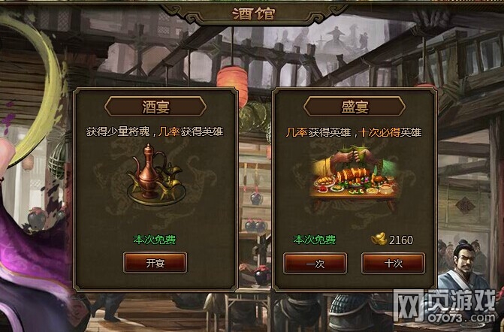
Task: Select the feast table image
Action: [355, 178]
